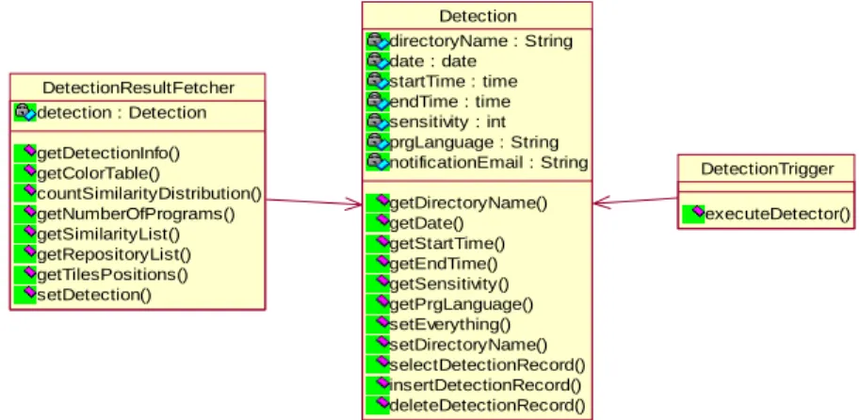Click the lock icon beside date attribute
This screenshot has height=420, width=860.
pyautogui.click(x=378, y=61)
